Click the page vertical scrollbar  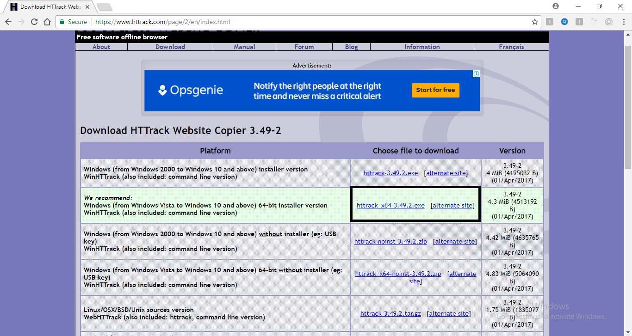628,109
